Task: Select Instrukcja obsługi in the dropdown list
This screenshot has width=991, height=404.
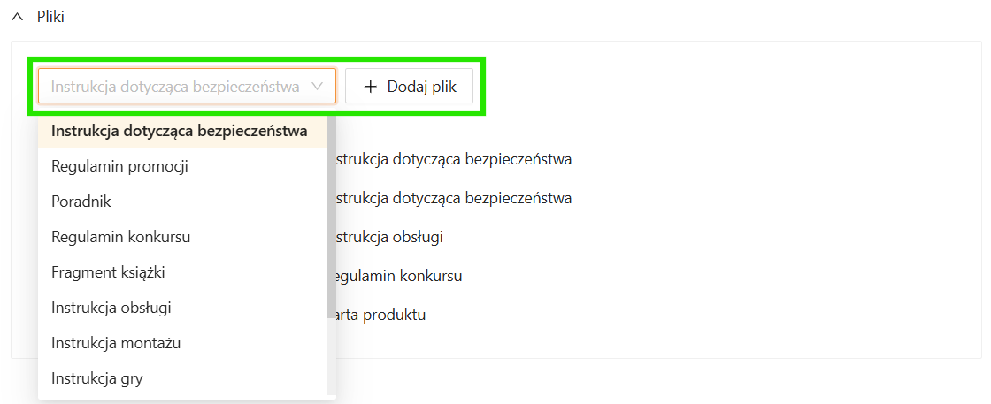Action: [111, 308]
